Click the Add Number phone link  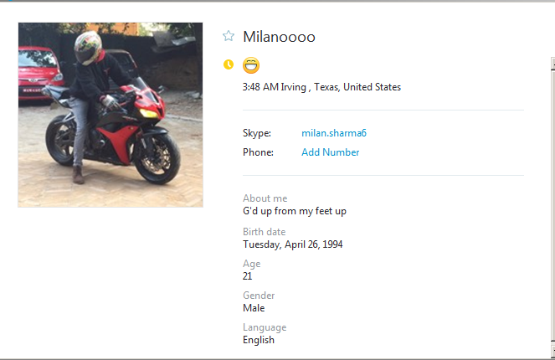tap(330, 152)
